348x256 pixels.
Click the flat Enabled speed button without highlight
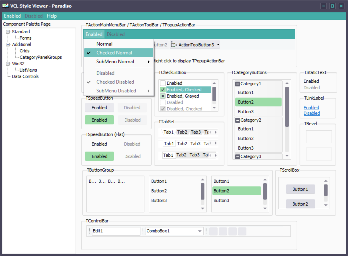coord(100,144)
